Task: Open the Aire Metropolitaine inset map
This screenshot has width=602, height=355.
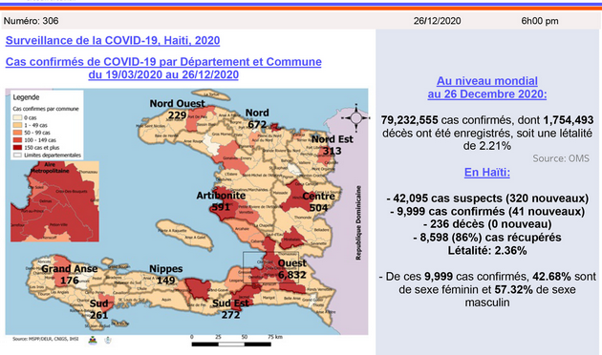Action: coord(54,201)
